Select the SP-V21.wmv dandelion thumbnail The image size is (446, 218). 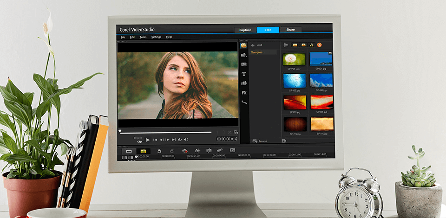click(x=294, y=59)
